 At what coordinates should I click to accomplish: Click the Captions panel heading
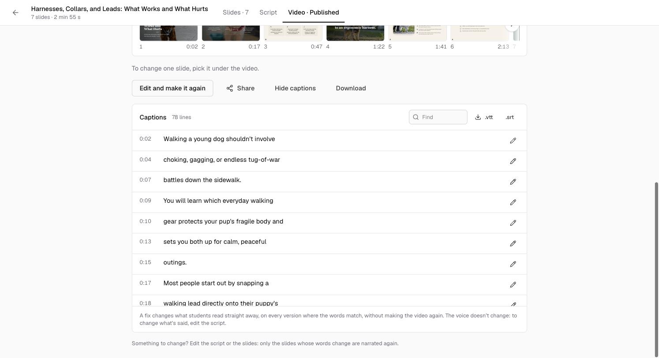point(153,117)
